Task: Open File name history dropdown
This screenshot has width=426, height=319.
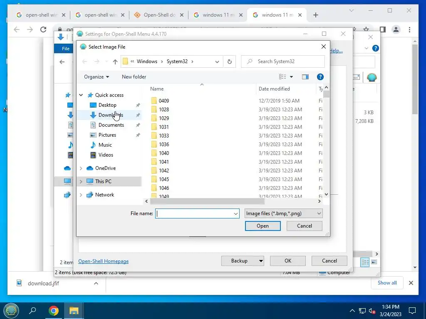Action: pos(236,214)
